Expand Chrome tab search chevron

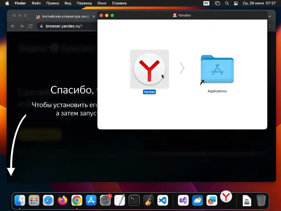[x=270, y=16]
